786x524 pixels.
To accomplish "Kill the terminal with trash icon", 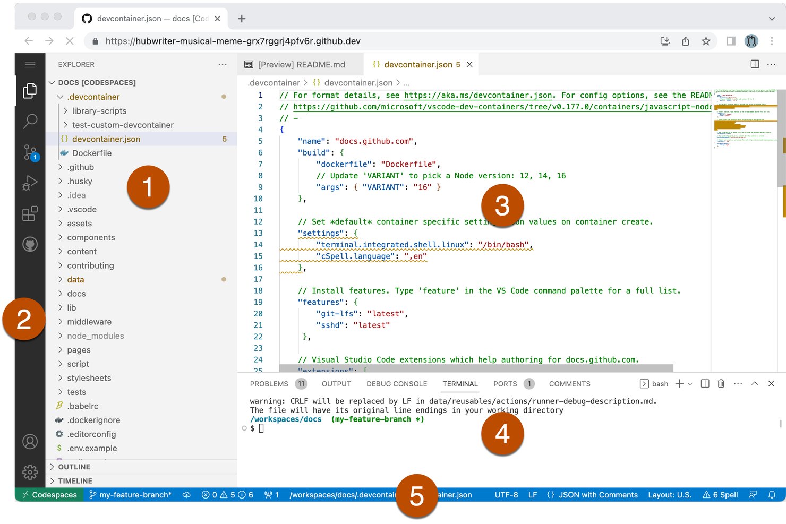I will point(721,384).
